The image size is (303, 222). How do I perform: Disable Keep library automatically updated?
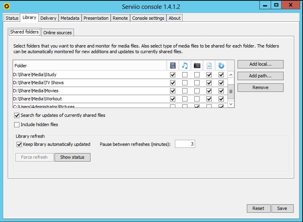point(19,144)
